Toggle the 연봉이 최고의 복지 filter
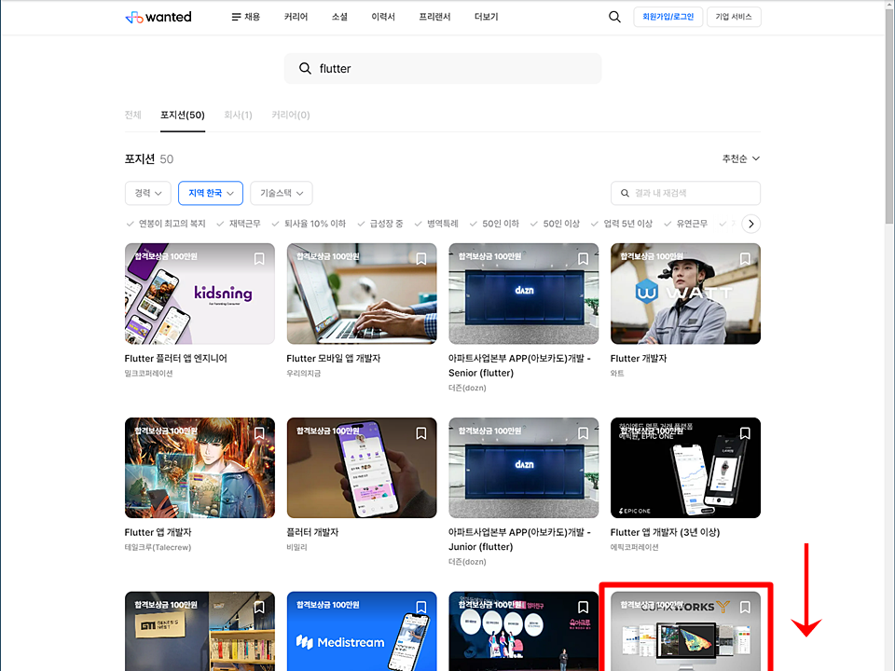The width and height of the screenshot is (895, 671). tap(166, 224)
